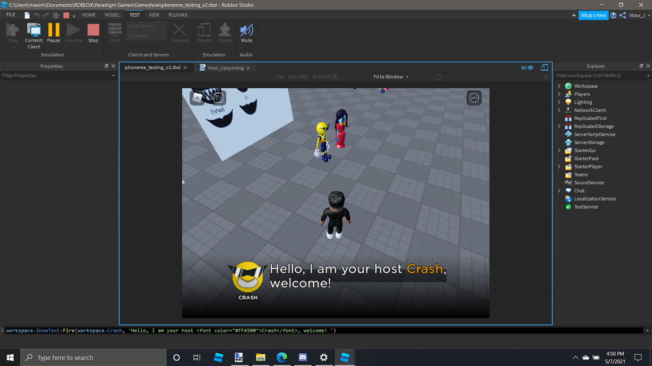Viewport: 652px width, 366px height.
Task: Click the command bar input
Action: (x=324, y=331)
